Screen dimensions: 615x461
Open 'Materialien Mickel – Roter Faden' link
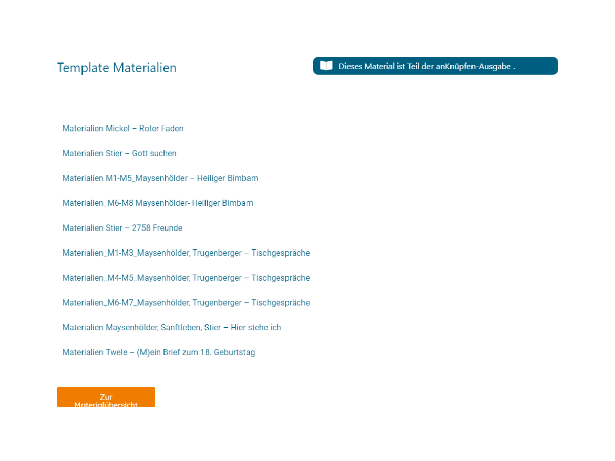point(123,129)
